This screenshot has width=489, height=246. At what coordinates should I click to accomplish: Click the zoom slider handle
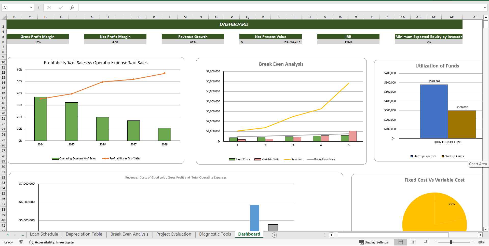[x=451, y=242]
